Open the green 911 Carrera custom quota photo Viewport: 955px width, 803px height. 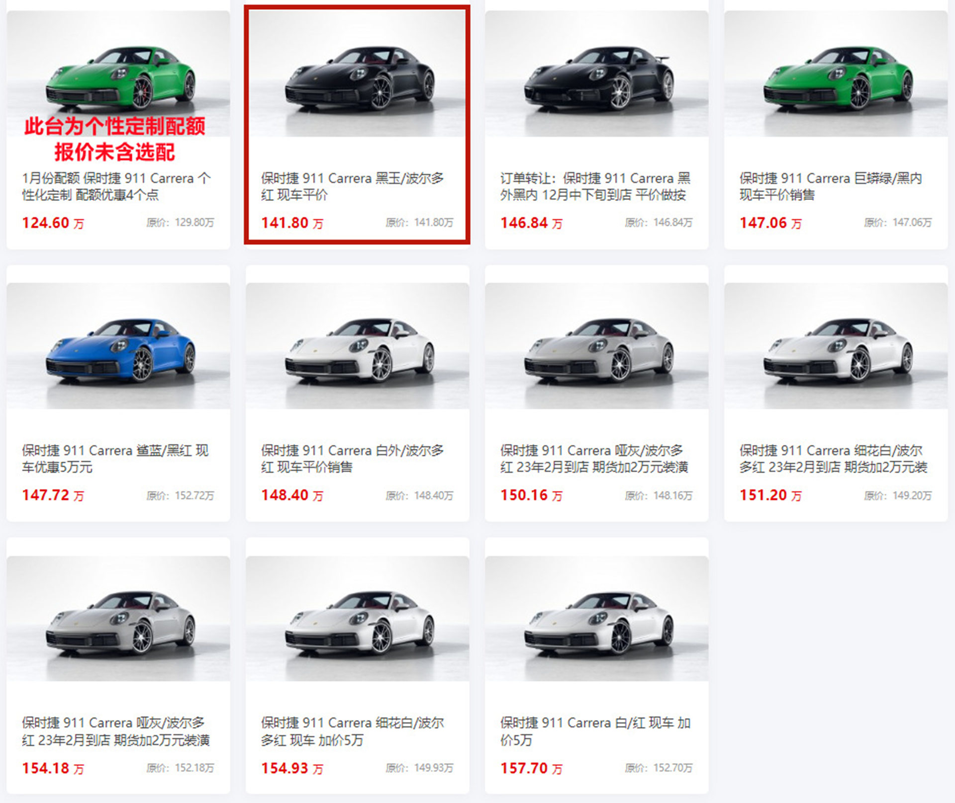[x=118, y=74]
